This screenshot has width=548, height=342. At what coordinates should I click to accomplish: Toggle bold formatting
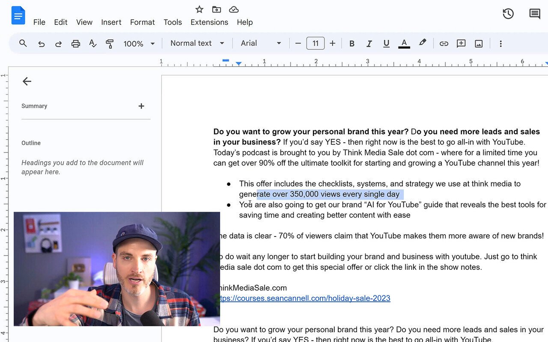pyautogui.click(x=352, y=44)
